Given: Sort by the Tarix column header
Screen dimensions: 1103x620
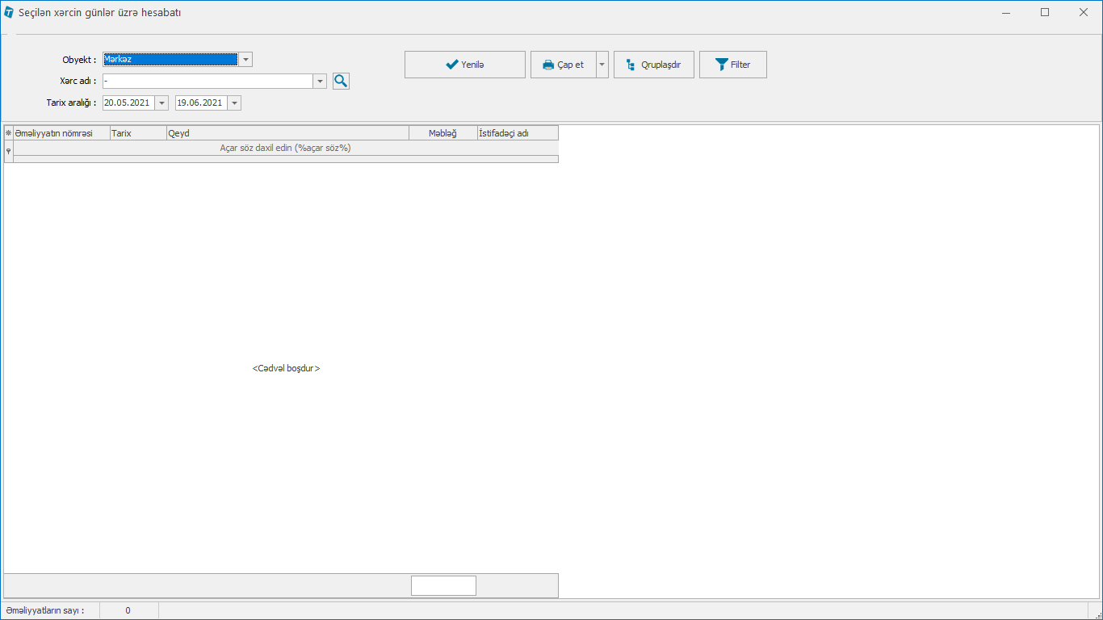Looking at the screenshot, I should click(137, 133).
